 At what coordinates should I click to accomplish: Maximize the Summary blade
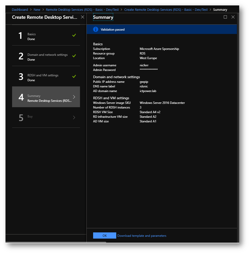click(x=225, y=17)
